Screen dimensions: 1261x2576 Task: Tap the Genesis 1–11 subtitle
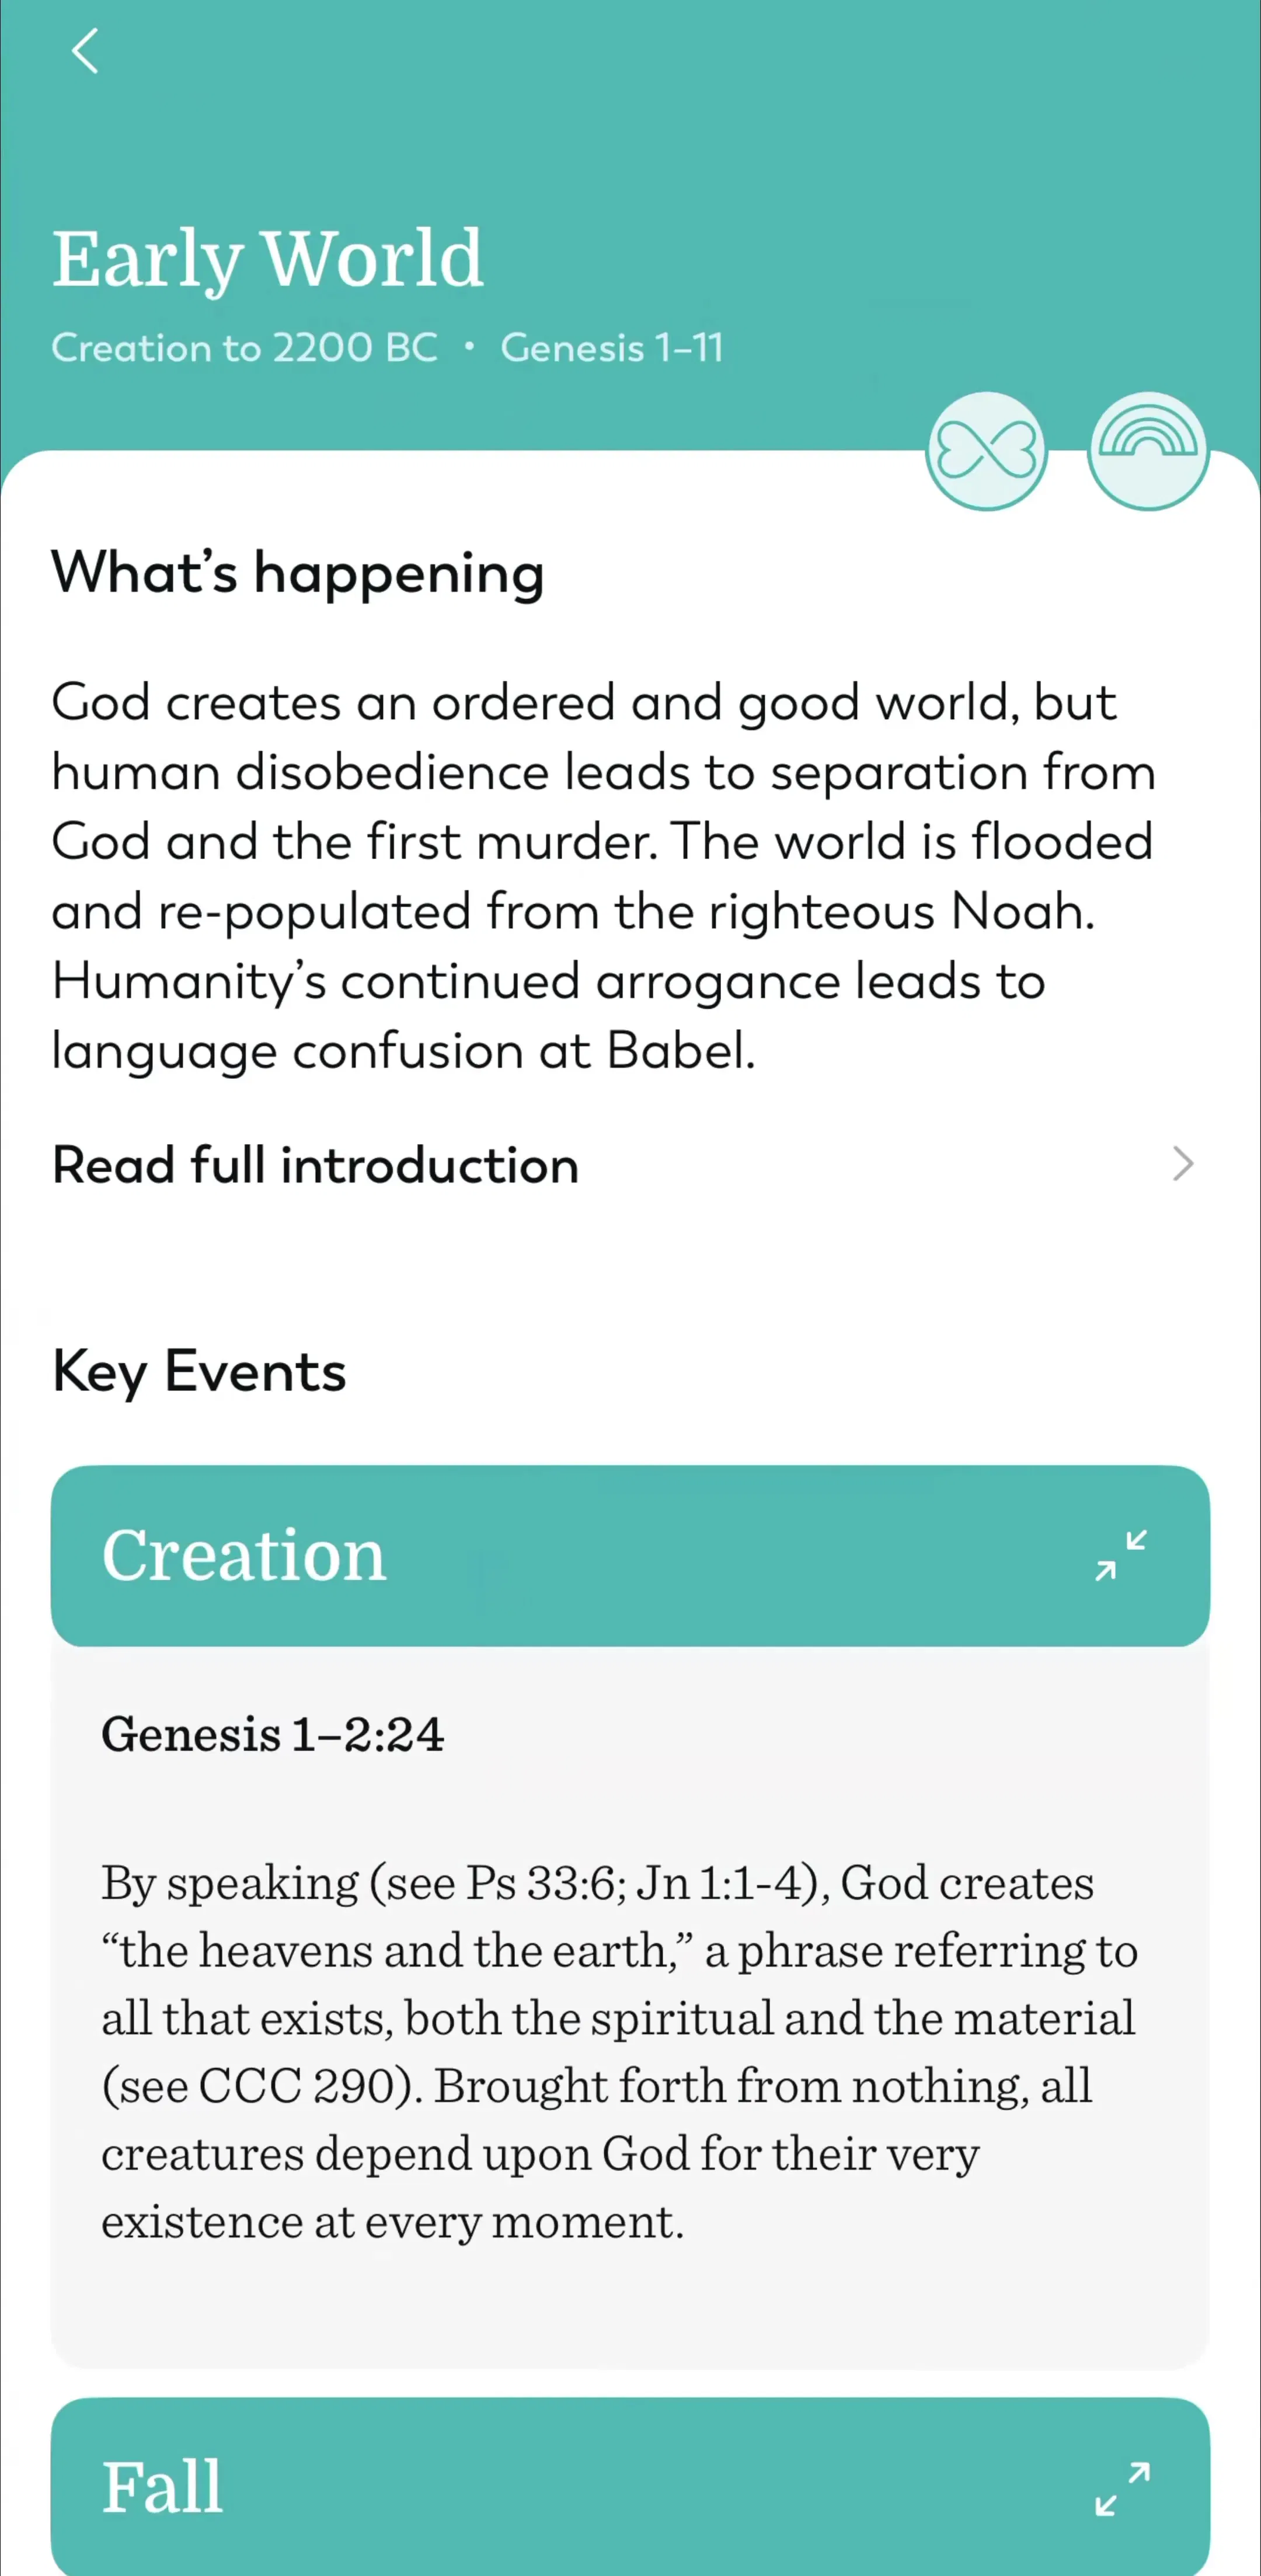click(x=612, y=348)
